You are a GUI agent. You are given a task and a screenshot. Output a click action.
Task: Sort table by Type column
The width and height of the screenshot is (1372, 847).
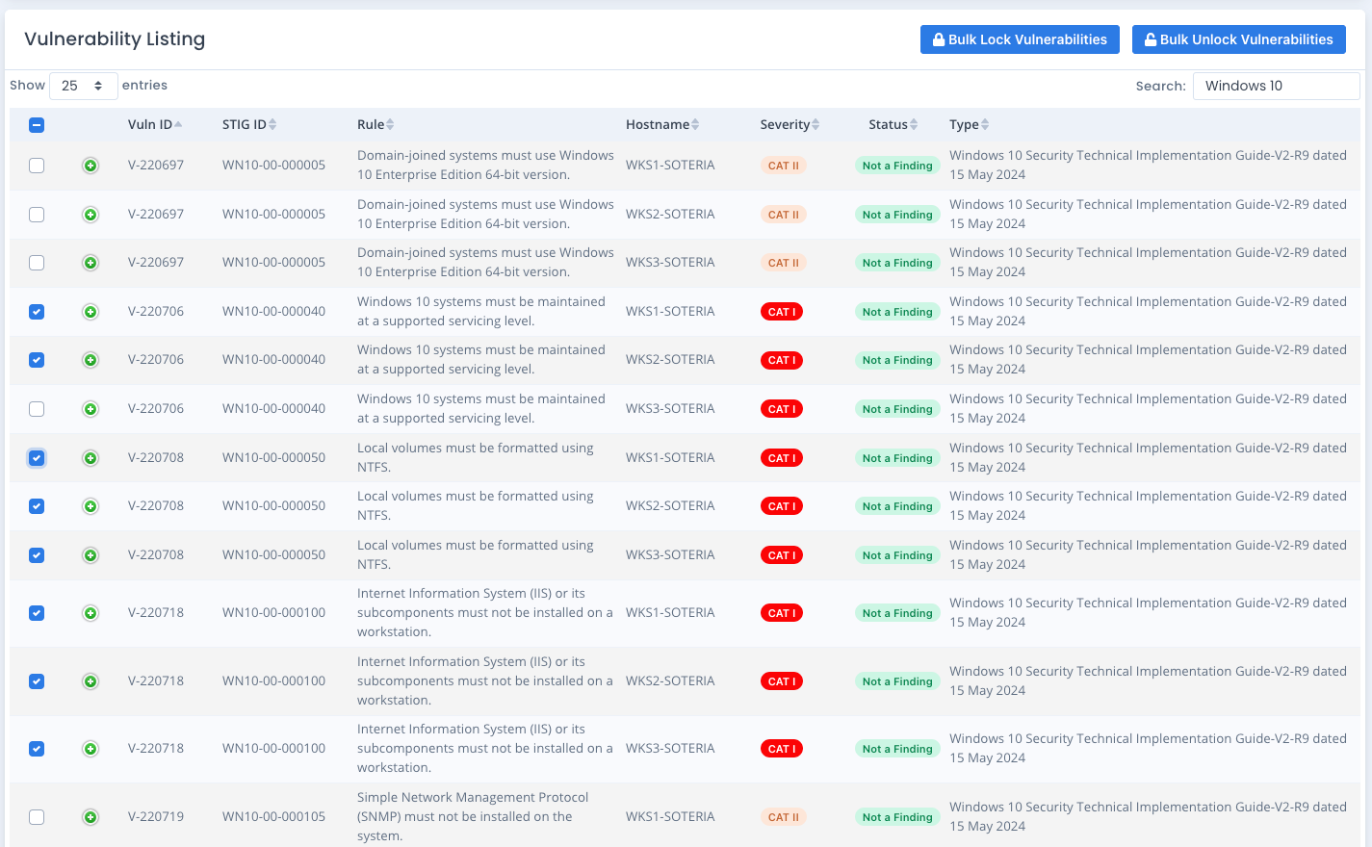tap(970, 124)
